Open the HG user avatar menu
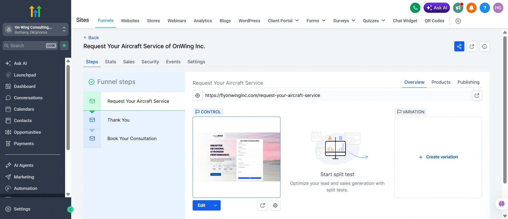The height and width of the screenshot is (219, 508). pyautogui.click(x=498, y=8)
